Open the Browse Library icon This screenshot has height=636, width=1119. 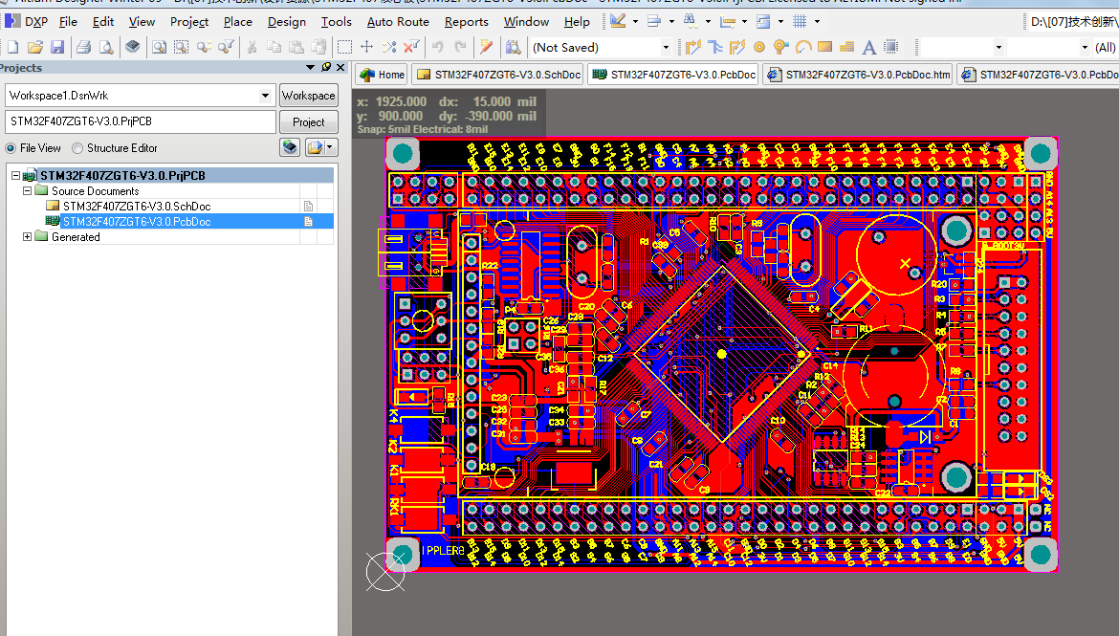coord(513,47)
